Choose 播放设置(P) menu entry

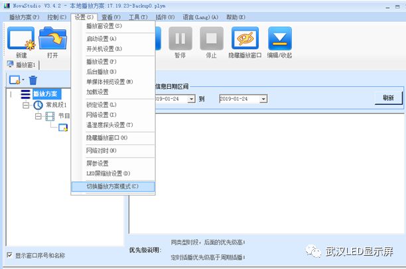pyautogui.click(x=113, y=62)
